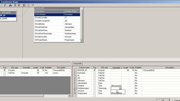The image size is (180, 101).
Task: Select DSJobStartTime derivation cell
Action: point(49,31)
